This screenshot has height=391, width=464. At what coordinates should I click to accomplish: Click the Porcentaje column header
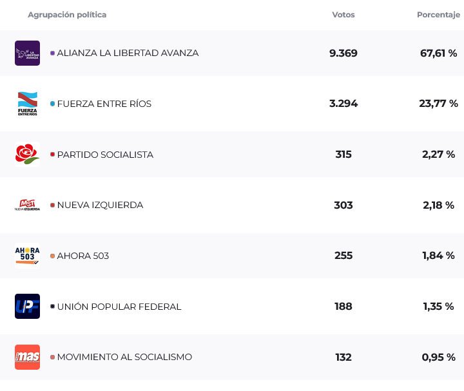click(438, 15)
